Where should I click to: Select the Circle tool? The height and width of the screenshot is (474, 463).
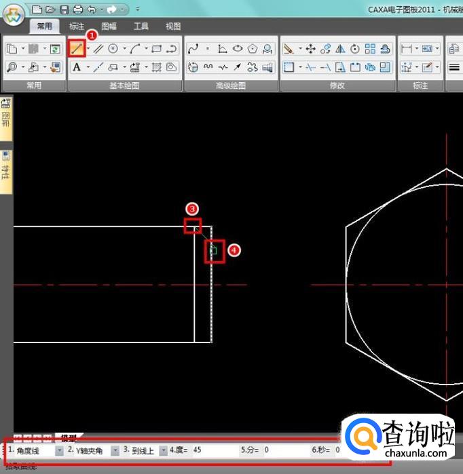[x=113, y=49]
